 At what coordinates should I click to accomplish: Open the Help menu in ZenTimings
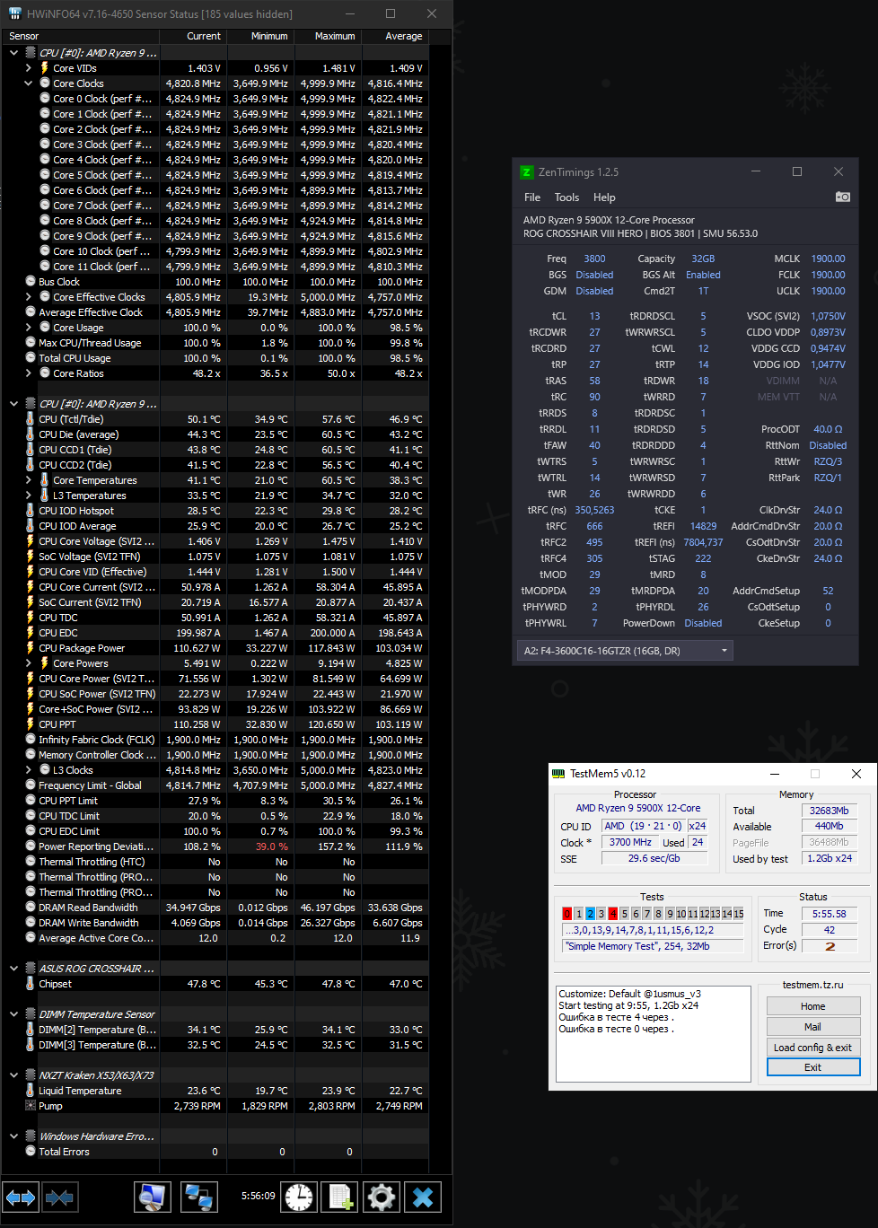pos(604,197)
